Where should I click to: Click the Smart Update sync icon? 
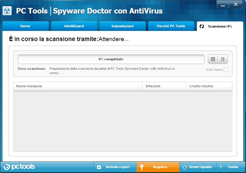click(x=185, y=167)
